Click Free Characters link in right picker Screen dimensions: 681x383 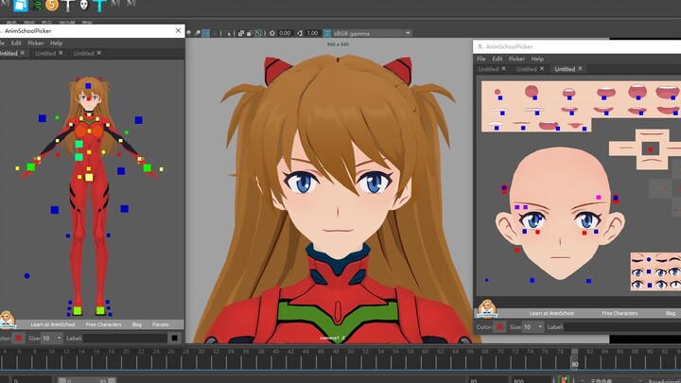click(620, 313)
